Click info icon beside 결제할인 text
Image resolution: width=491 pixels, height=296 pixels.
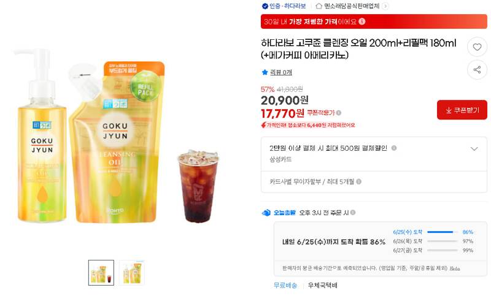tap(394, 148)
